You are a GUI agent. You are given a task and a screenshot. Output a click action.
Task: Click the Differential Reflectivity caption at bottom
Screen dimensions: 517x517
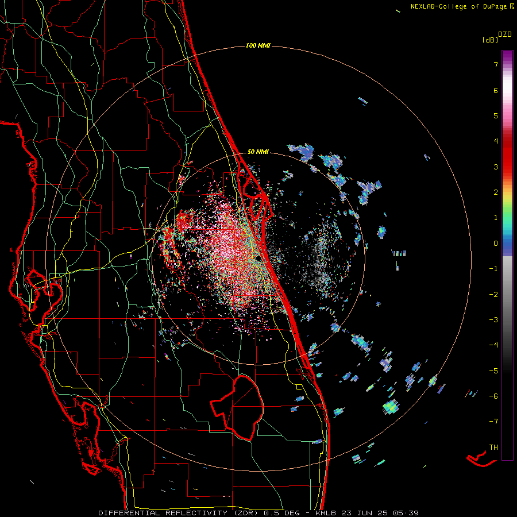click(x=258, y=513)
